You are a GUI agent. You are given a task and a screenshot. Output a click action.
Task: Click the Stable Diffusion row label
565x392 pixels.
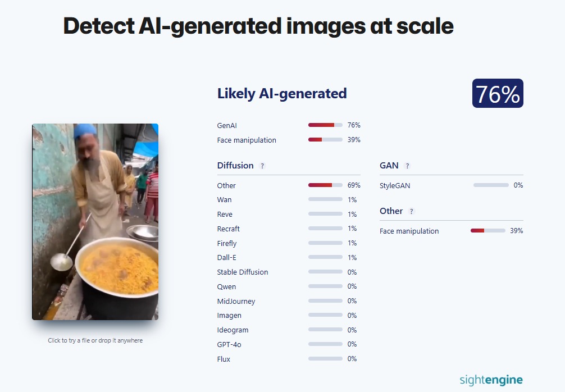pyautogui.click(x=243, y=272)
